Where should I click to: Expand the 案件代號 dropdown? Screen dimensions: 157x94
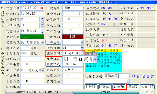[43, 42]
